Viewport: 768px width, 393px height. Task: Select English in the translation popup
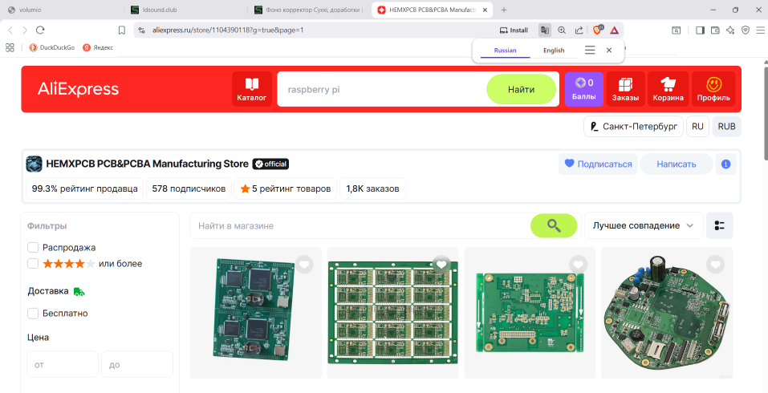point(554,51)
